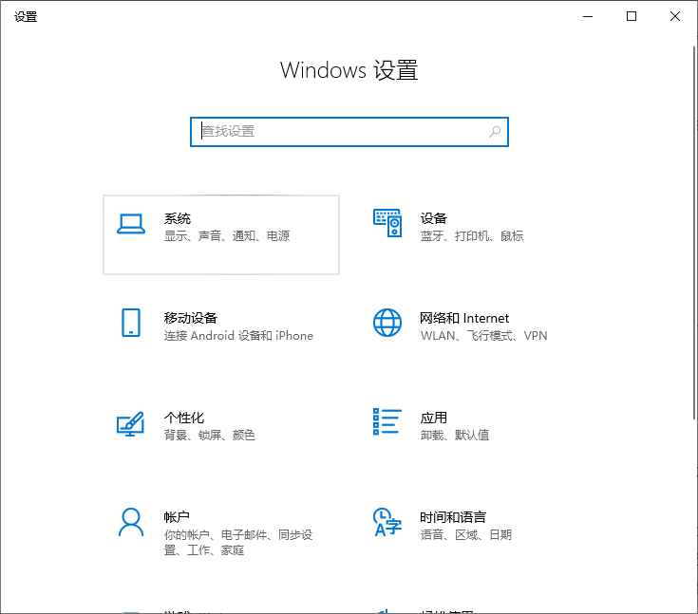Select the 设备 category title
This screenshot has width=698, height=614.
point(434,218)
